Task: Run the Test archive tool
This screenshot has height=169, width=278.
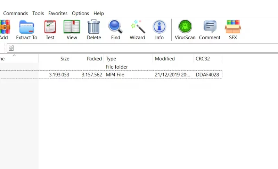Action: point(50,27)
